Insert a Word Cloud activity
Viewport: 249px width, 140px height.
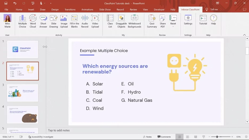click(33, 21)
